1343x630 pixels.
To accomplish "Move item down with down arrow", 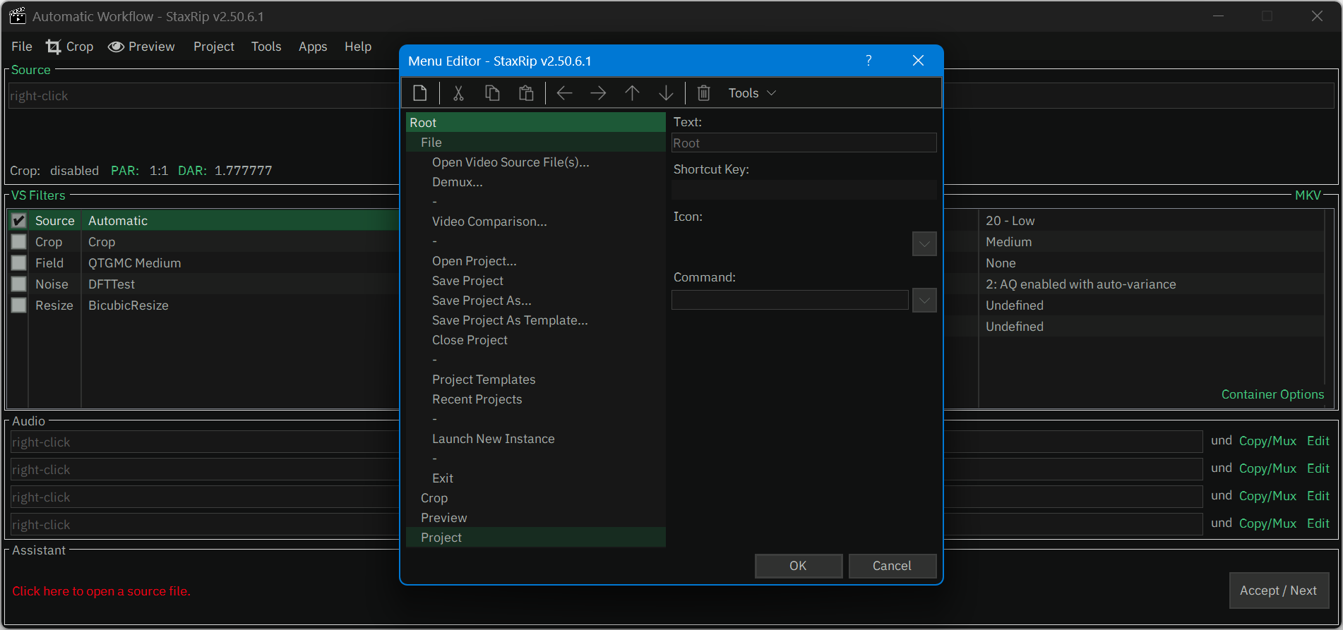I will (x=666, y=93).
